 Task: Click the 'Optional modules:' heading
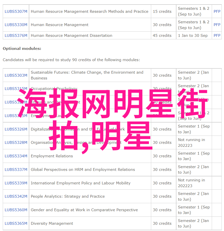coord(22,49)
